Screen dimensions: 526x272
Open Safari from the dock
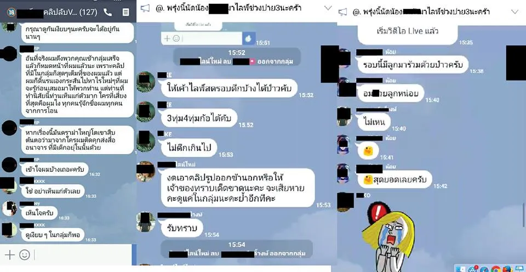[x=484, y=269]
